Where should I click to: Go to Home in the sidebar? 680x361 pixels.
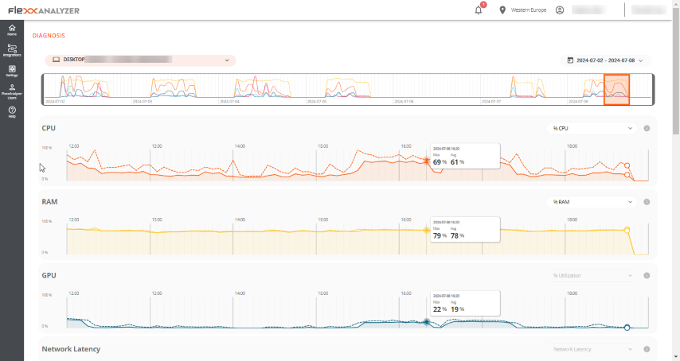(x=12, y=30)
